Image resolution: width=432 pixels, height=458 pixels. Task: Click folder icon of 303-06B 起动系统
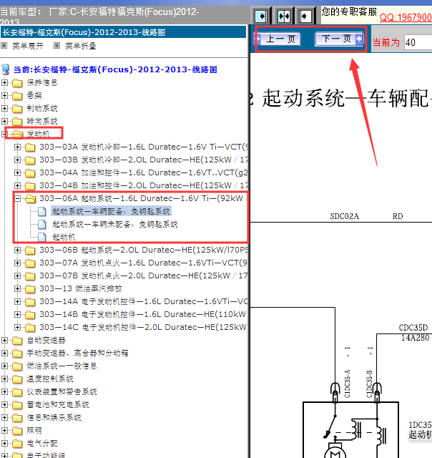(30, 250)
